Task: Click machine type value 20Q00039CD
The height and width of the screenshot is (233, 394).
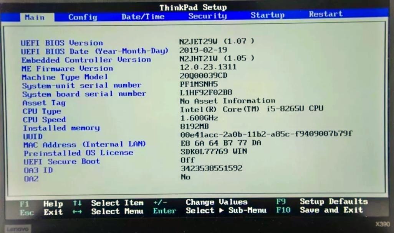Action: point(203,75)
